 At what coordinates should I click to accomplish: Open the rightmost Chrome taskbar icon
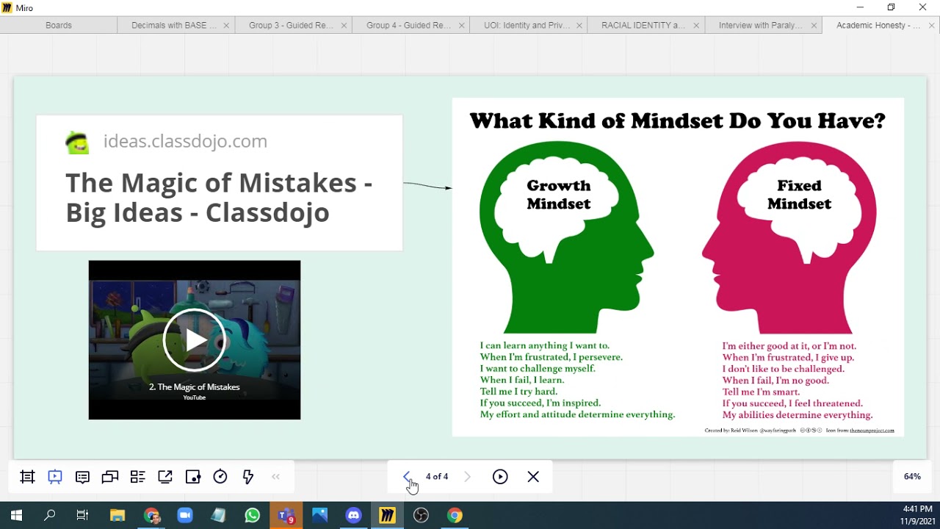(x=455, y=515)
